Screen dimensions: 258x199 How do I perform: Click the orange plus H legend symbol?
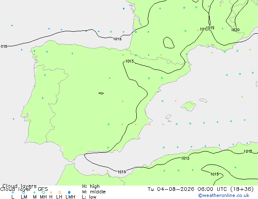(51, 192)
